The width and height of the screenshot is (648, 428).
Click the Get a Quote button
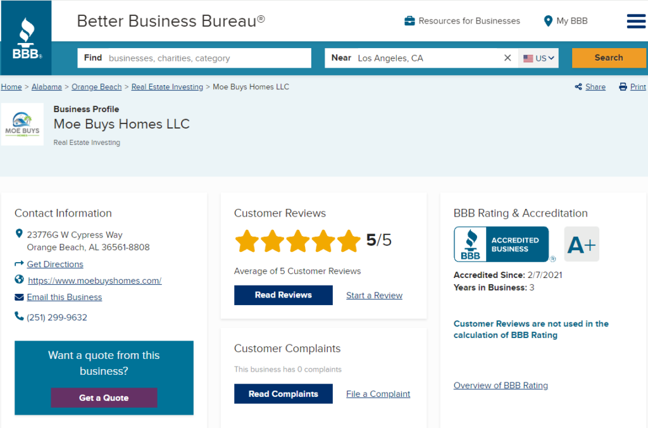(x=104, y=398)
